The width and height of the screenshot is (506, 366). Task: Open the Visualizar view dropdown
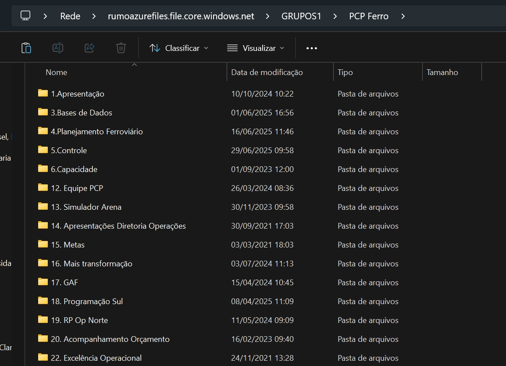click(256, 48)
